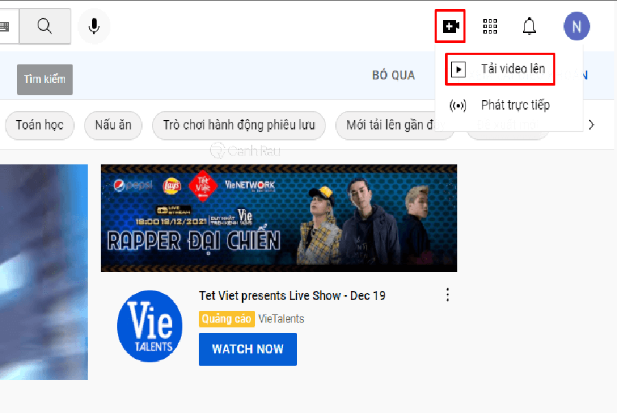This screenshot has height=413, width=617.
Task: Click the Create video camera icon
Action: 450,27
